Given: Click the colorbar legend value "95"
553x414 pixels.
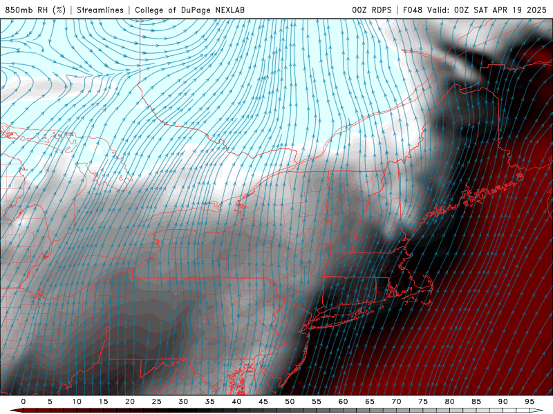Looking at the screenshot, I should click(529, 402).
